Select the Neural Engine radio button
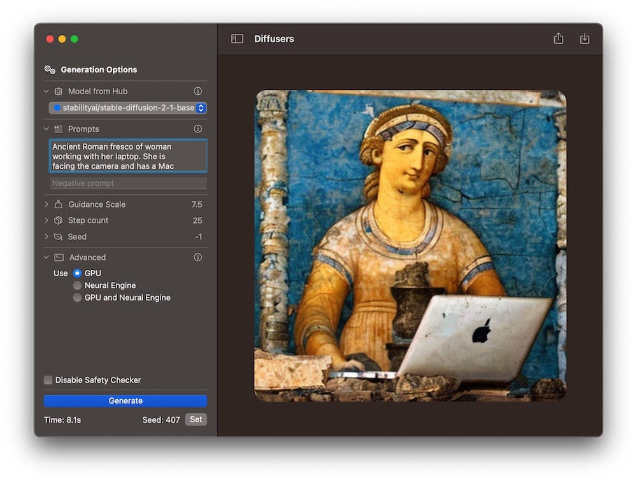Screen dimensions: 637x482 [77, 285]
